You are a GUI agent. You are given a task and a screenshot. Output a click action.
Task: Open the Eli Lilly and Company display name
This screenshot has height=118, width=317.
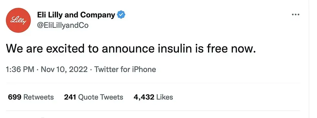pyautogui.click(x=76, y=15)
